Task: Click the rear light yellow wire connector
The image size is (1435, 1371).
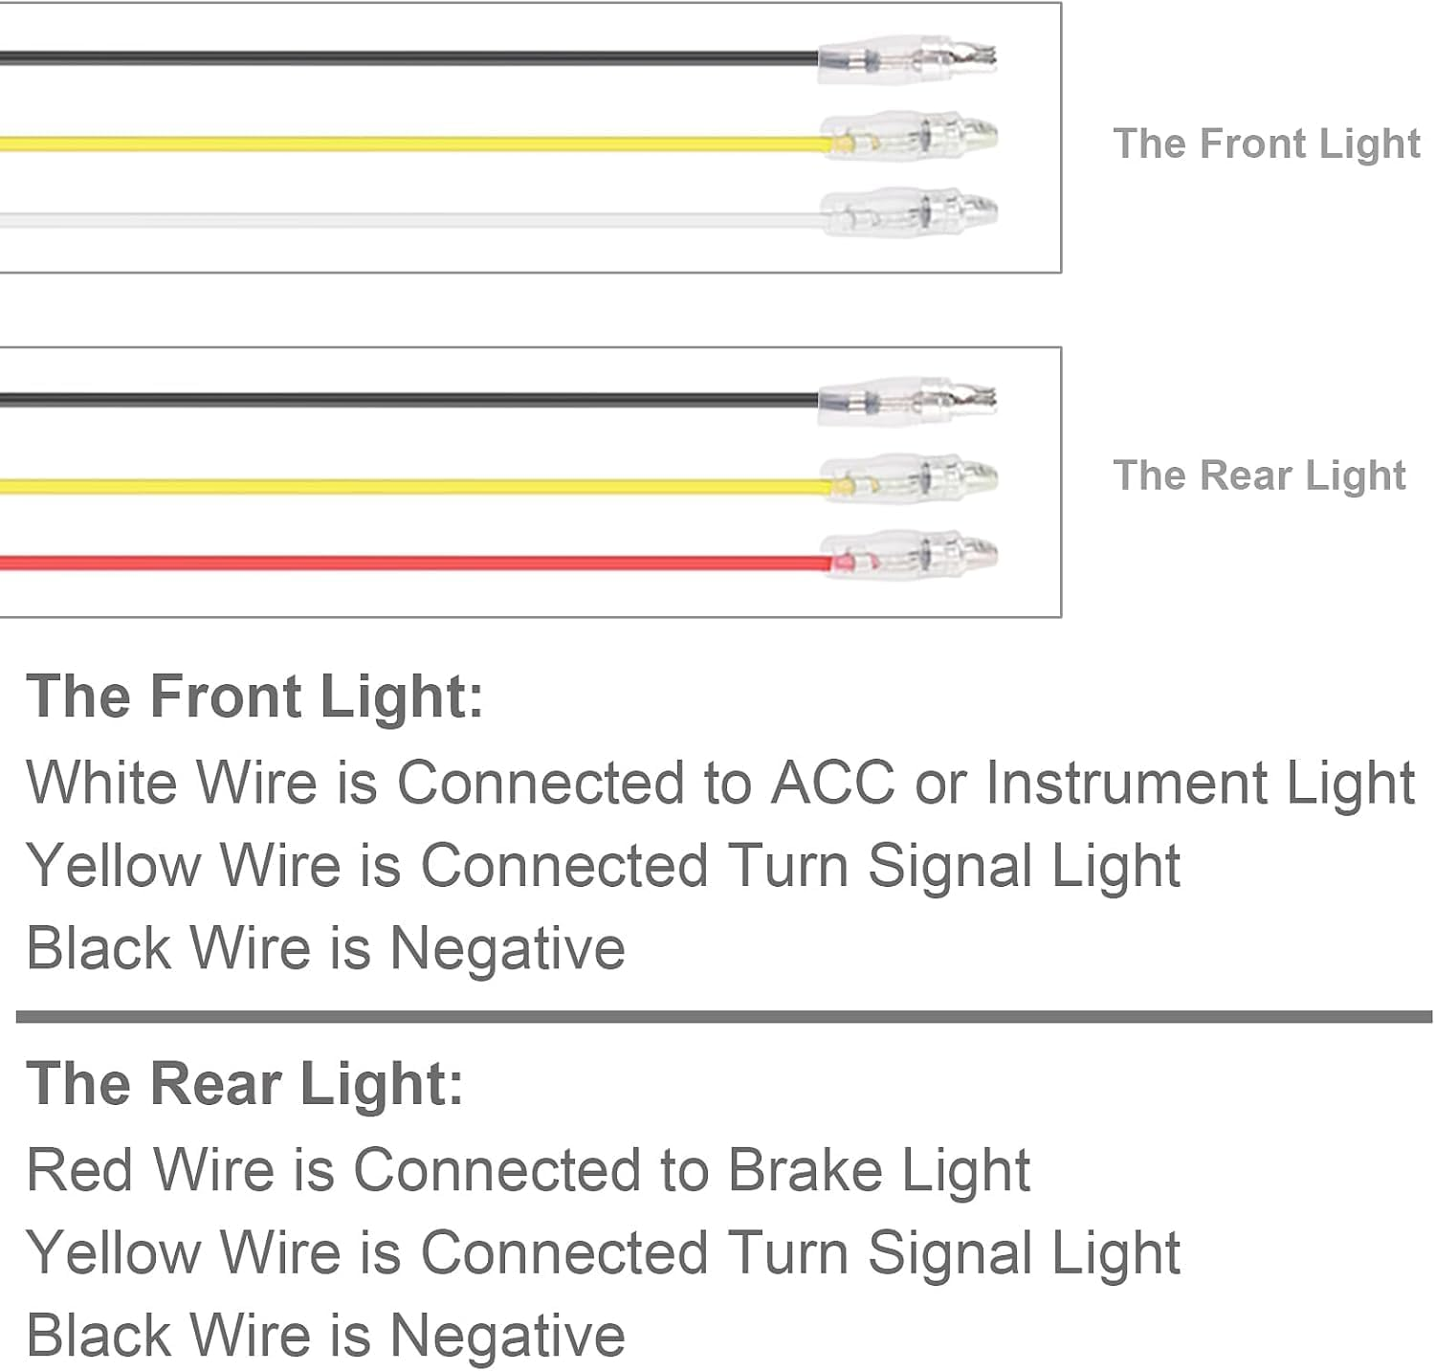Action: [909, 479]
